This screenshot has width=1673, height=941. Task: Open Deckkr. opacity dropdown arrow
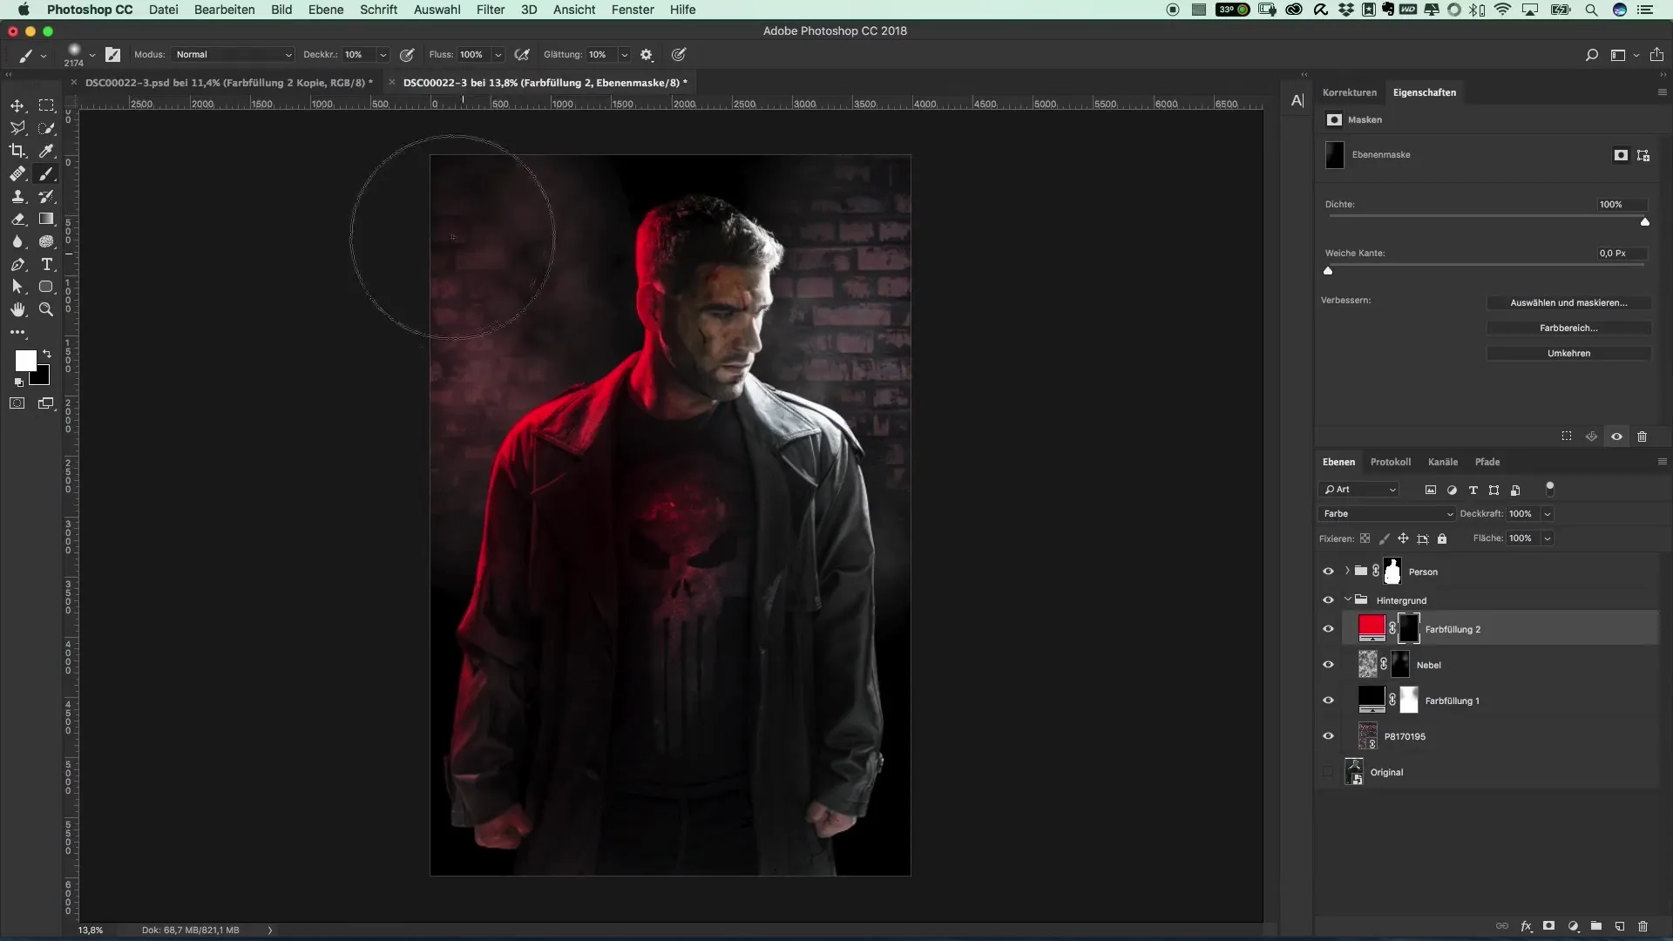[x=383, y=54]
